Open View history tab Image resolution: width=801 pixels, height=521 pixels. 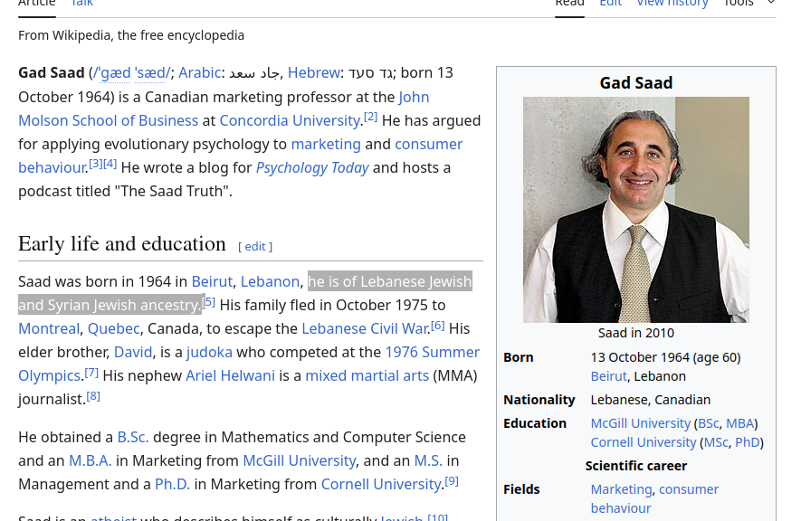(x=672, y=3)
